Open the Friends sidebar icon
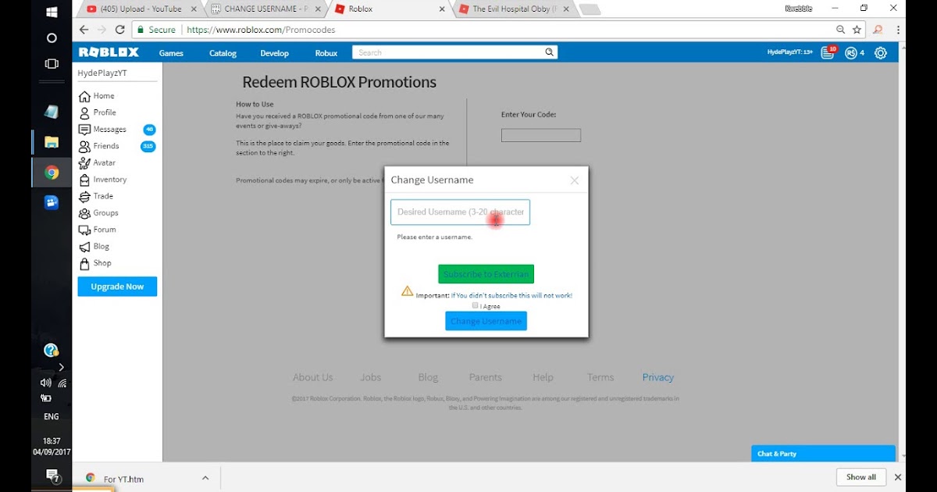This screenshot has height=492, width=937. pyautogui.click(x=84, y=146)
